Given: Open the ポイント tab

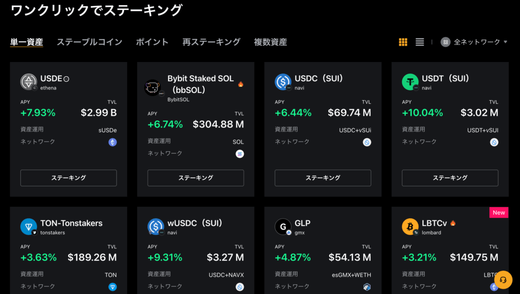Looking at the screenshot, I should click(x=152, y=42).
